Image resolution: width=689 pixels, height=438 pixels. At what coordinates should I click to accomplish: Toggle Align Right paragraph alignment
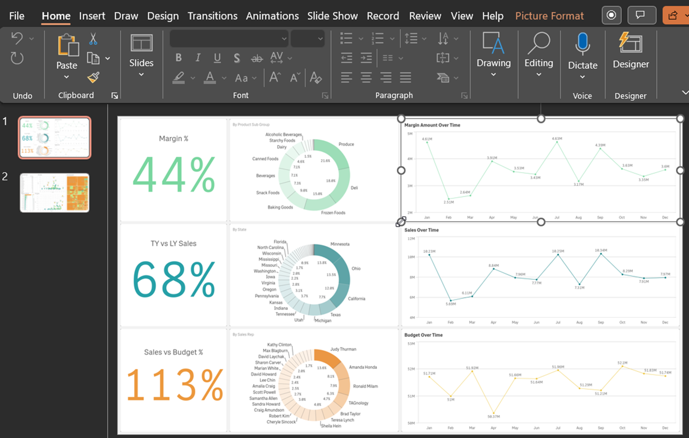[386, 78]
